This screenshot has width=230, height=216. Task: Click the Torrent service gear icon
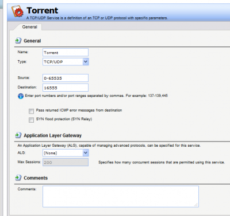coord(17,11)
